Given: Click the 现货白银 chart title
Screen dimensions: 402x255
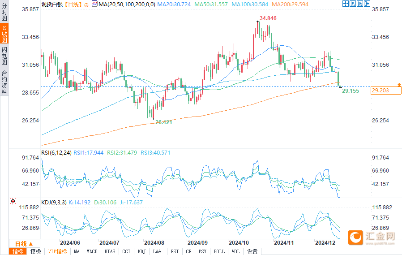Looking at the screenshot, I should [x=52, y=4].
